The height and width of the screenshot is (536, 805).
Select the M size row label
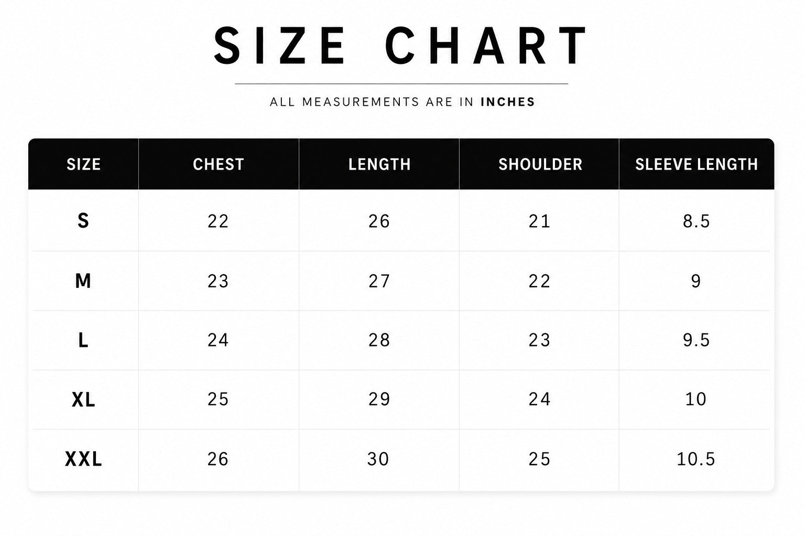pos(83,281)
